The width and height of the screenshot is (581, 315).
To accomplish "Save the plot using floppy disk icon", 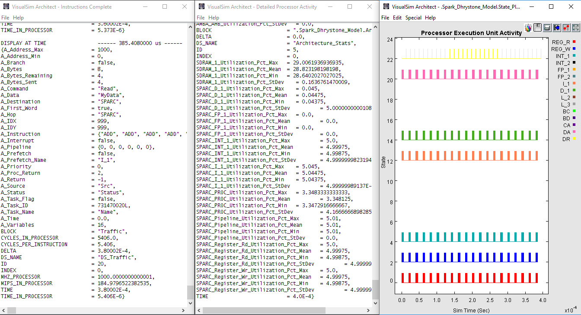I will click(538, 28).
